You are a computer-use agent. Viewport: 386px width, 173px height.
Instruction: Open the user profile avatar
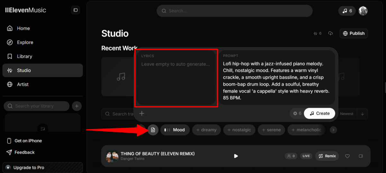(x=363, y=11)
